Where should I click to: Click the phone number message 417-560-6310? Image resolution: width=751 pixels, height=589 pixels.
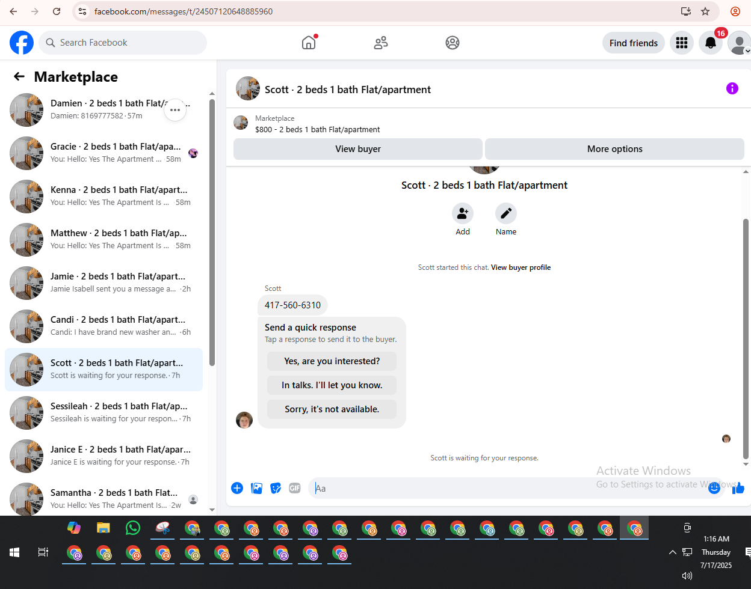pyautogui.click(x=292, y=305)
